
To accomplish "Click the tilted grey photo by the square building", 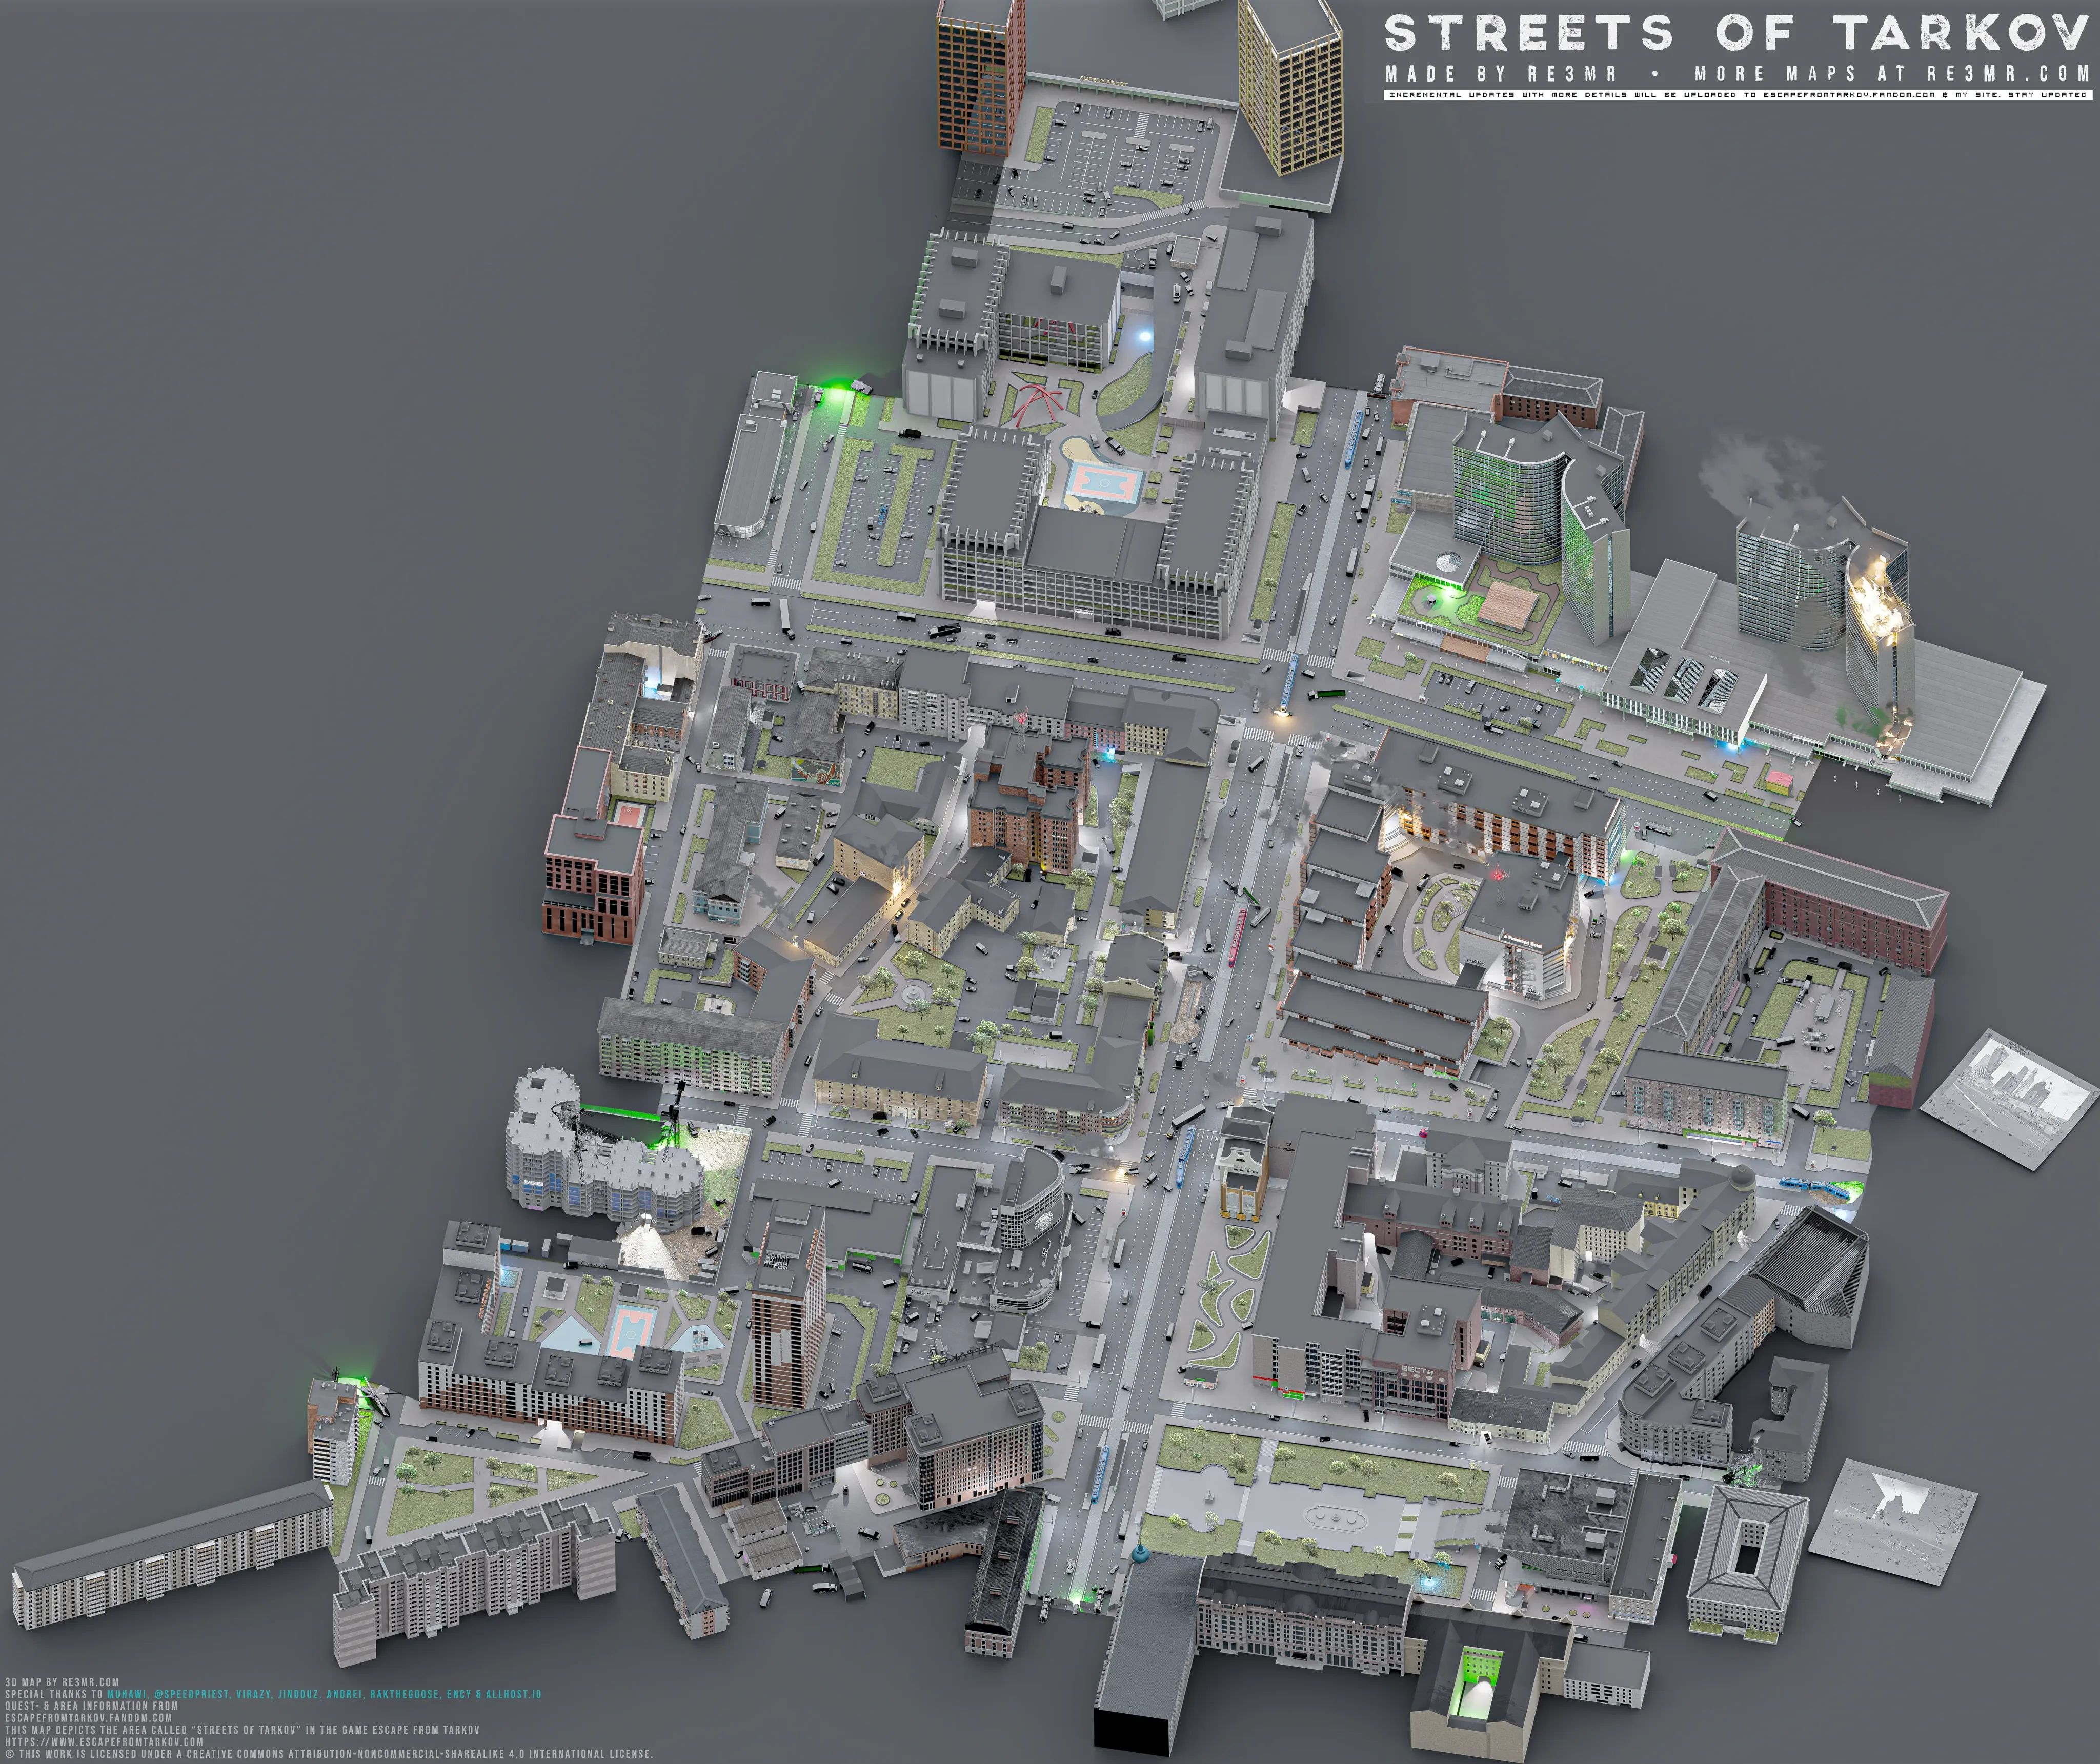I will pyautogui.click(x=1893, y=1522).
